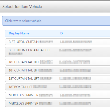Pick the first 18T CURTAIN TAIL LIFT row
The width and height of the screenshot is (111, 108).
coord(58,62)
